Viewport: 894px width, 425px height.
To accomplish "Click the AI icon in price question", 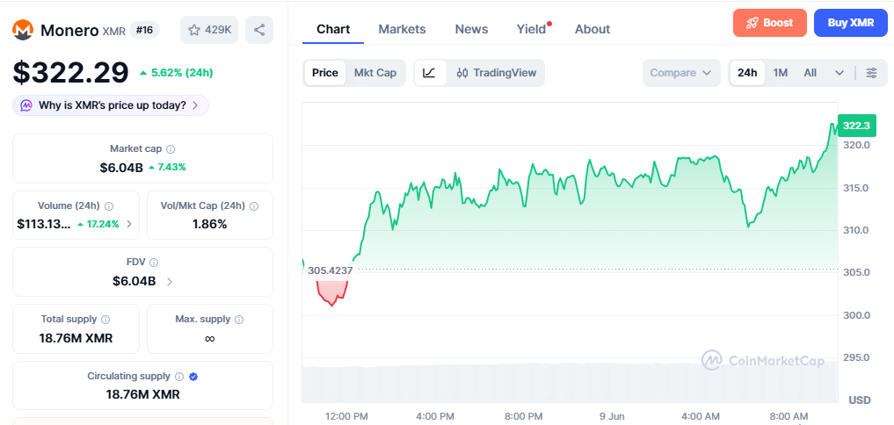I will point(26,105).
